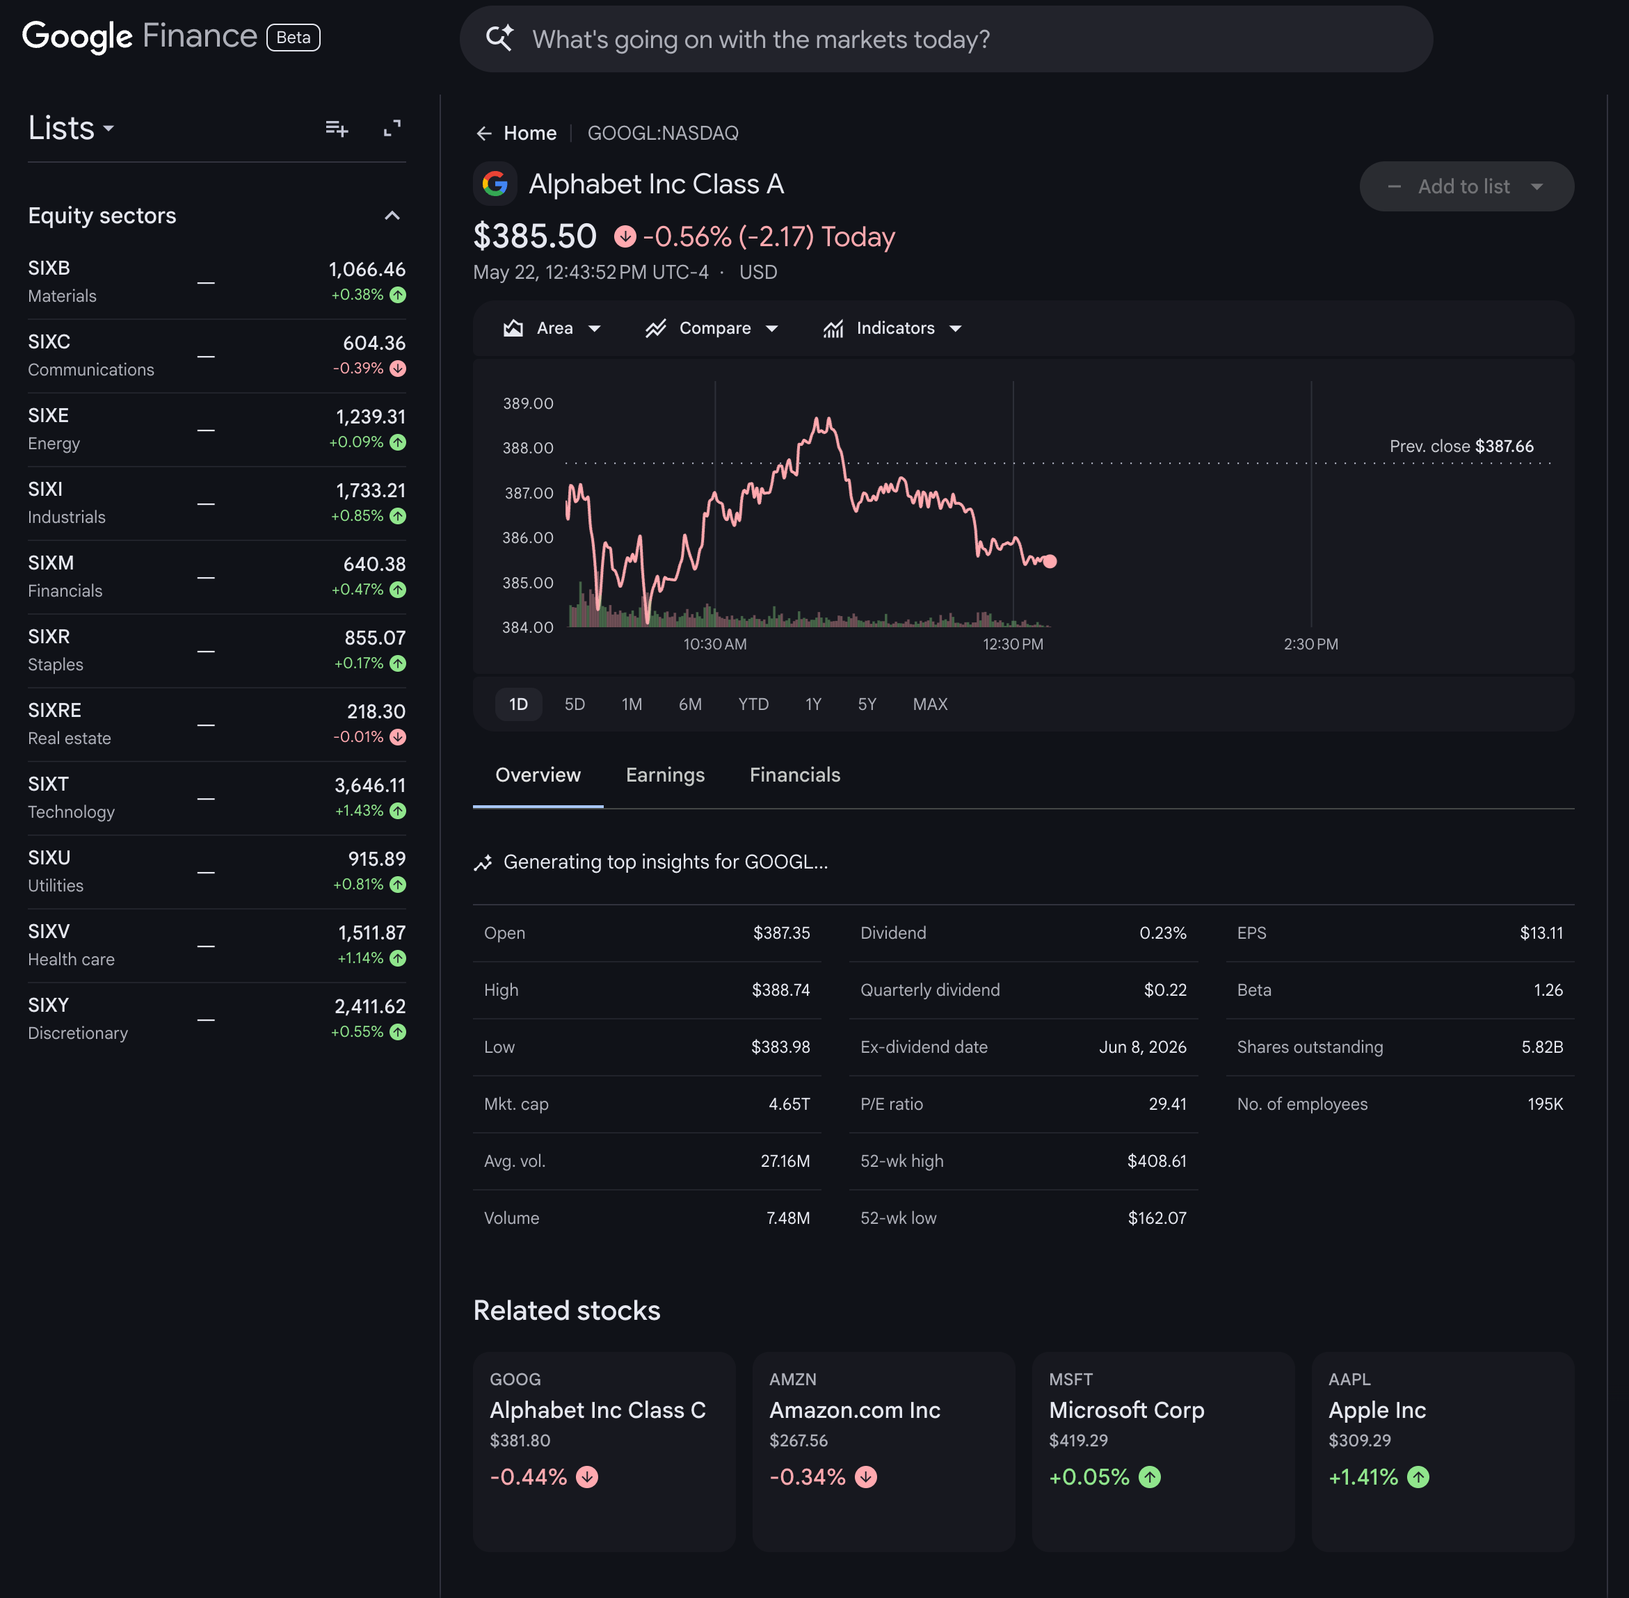Screen dimensions: 1629x1598
Task: Open AMZN Amazon.com Inc card
Action: point(884,1451)
